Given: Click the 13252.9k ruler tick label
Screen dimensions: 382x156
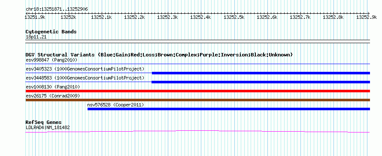Looking at the screenshot, I should [x=367, y=17].
